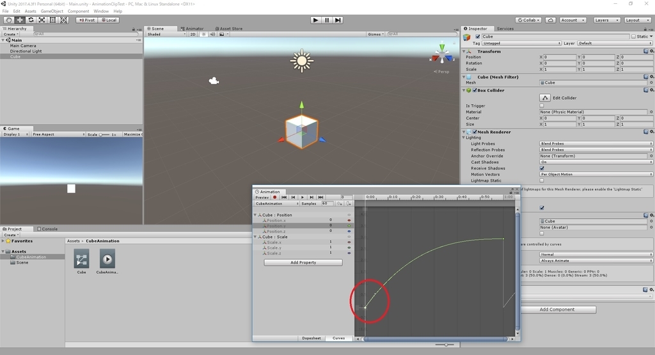
Task: Collapse the Transform component foldout
Action: 464,51
